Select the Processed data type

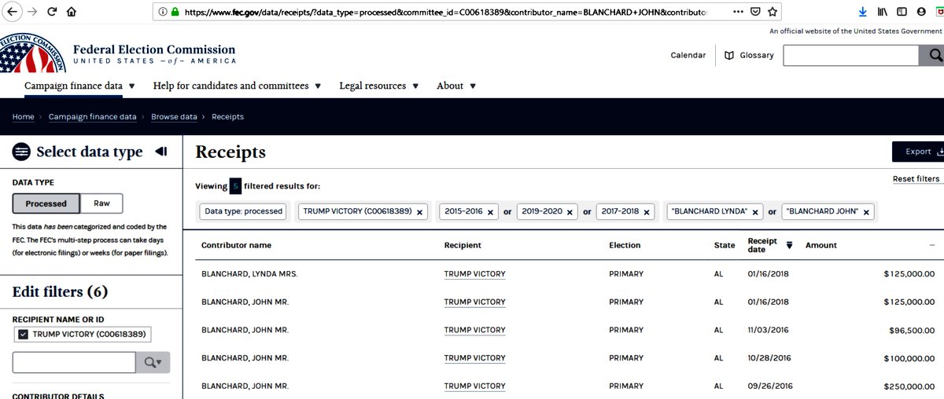point(46,203)
